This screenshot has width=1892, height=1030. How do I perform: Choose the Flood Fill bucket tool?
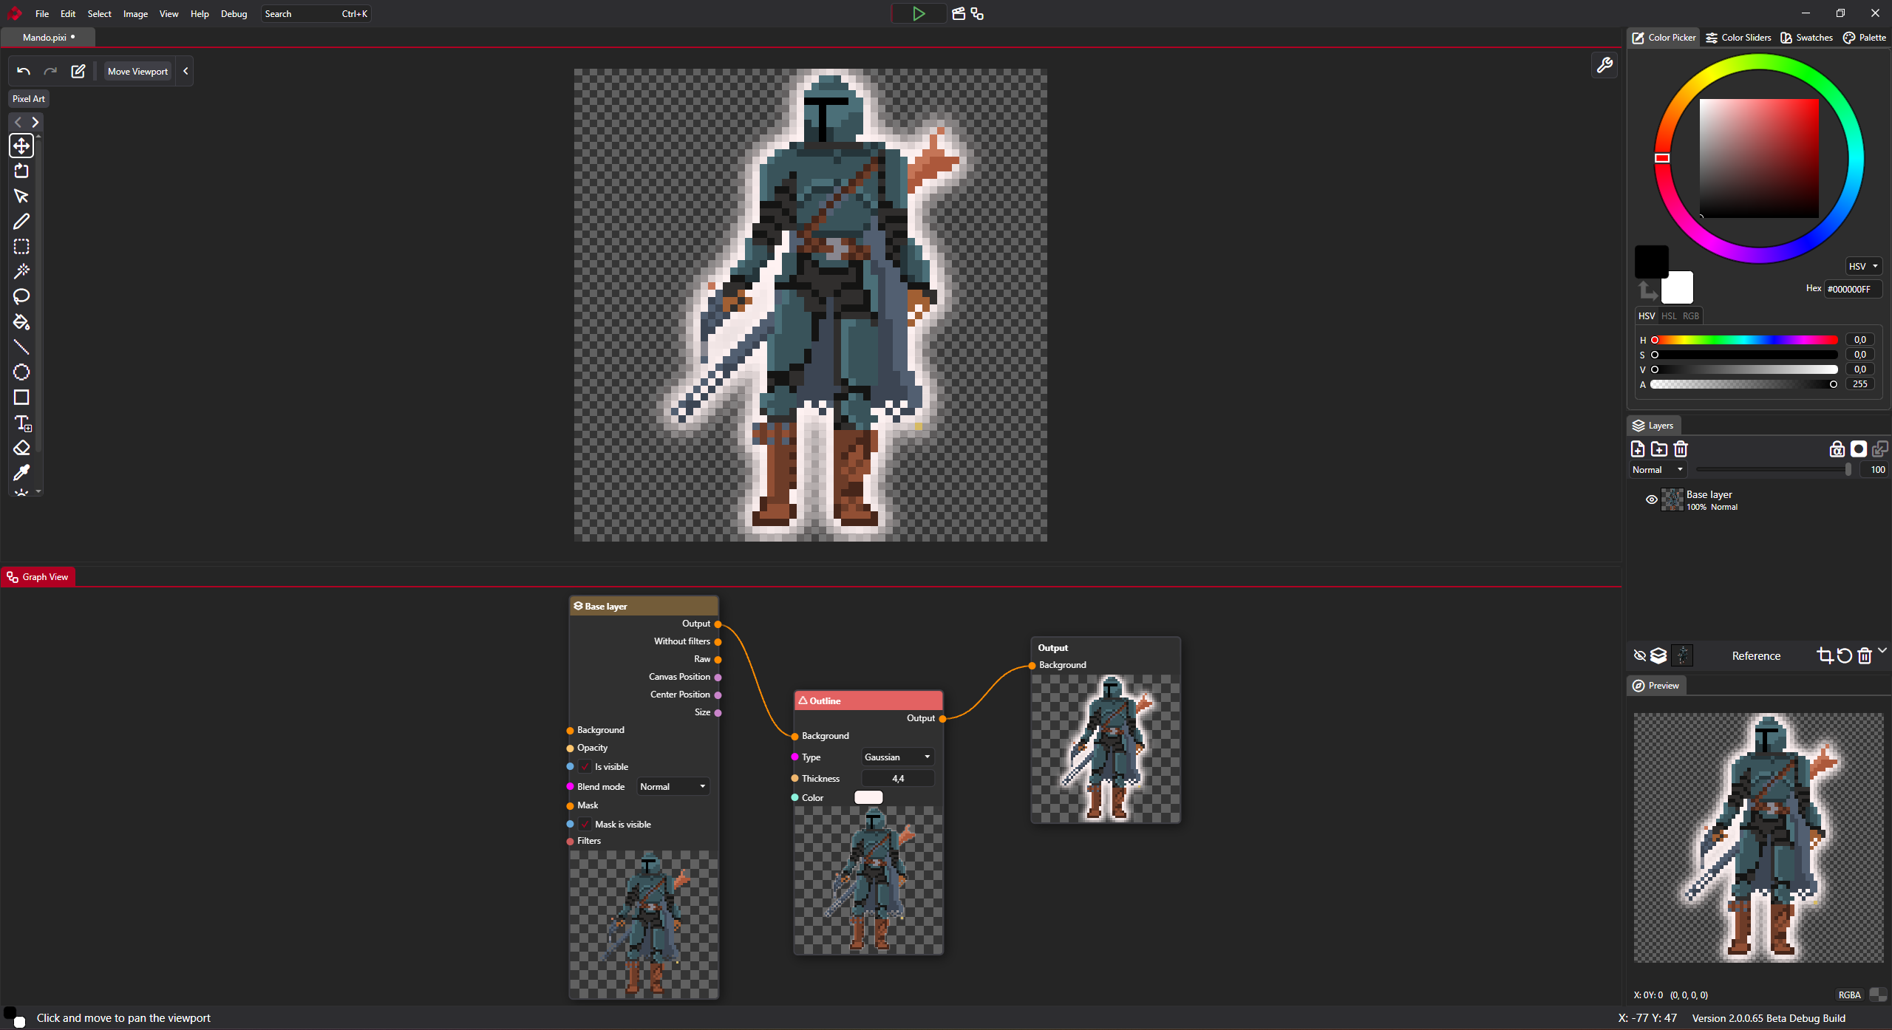tap(21, 322)
